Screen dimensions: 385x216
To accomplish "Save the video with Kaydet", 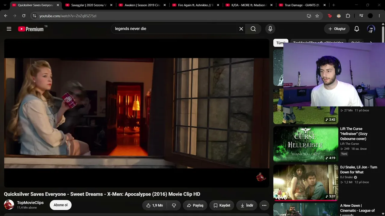I will (x=222, y=205).
